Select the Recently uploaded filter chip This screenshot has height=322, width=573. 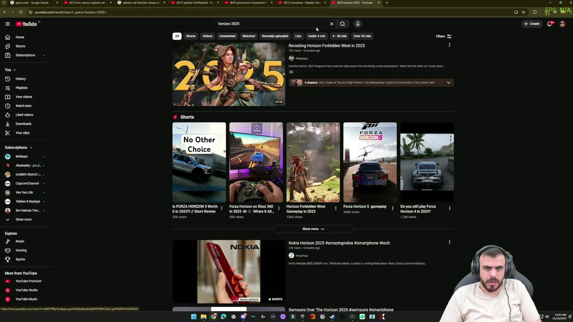[275, 36]
